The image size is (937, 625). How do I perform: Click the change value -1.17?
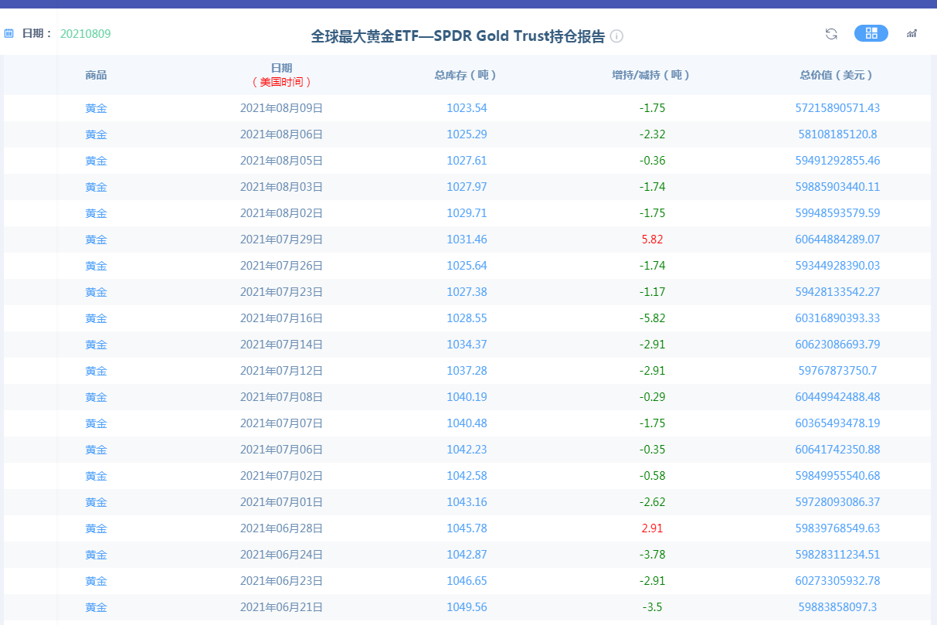coord(653,292)
